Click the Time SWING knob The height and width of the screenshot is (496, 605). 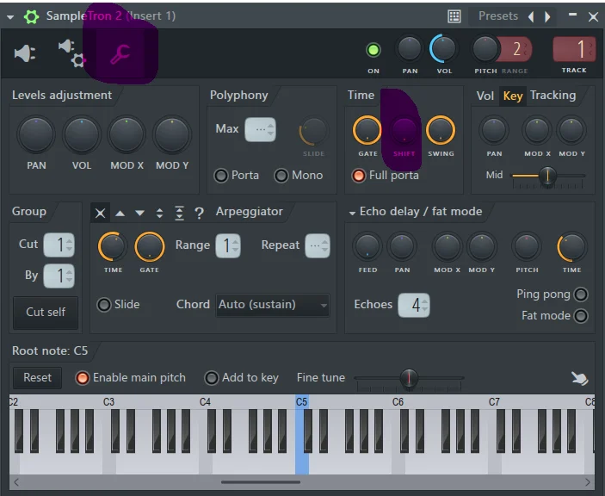pyautogui.click(x=441, y=130)
